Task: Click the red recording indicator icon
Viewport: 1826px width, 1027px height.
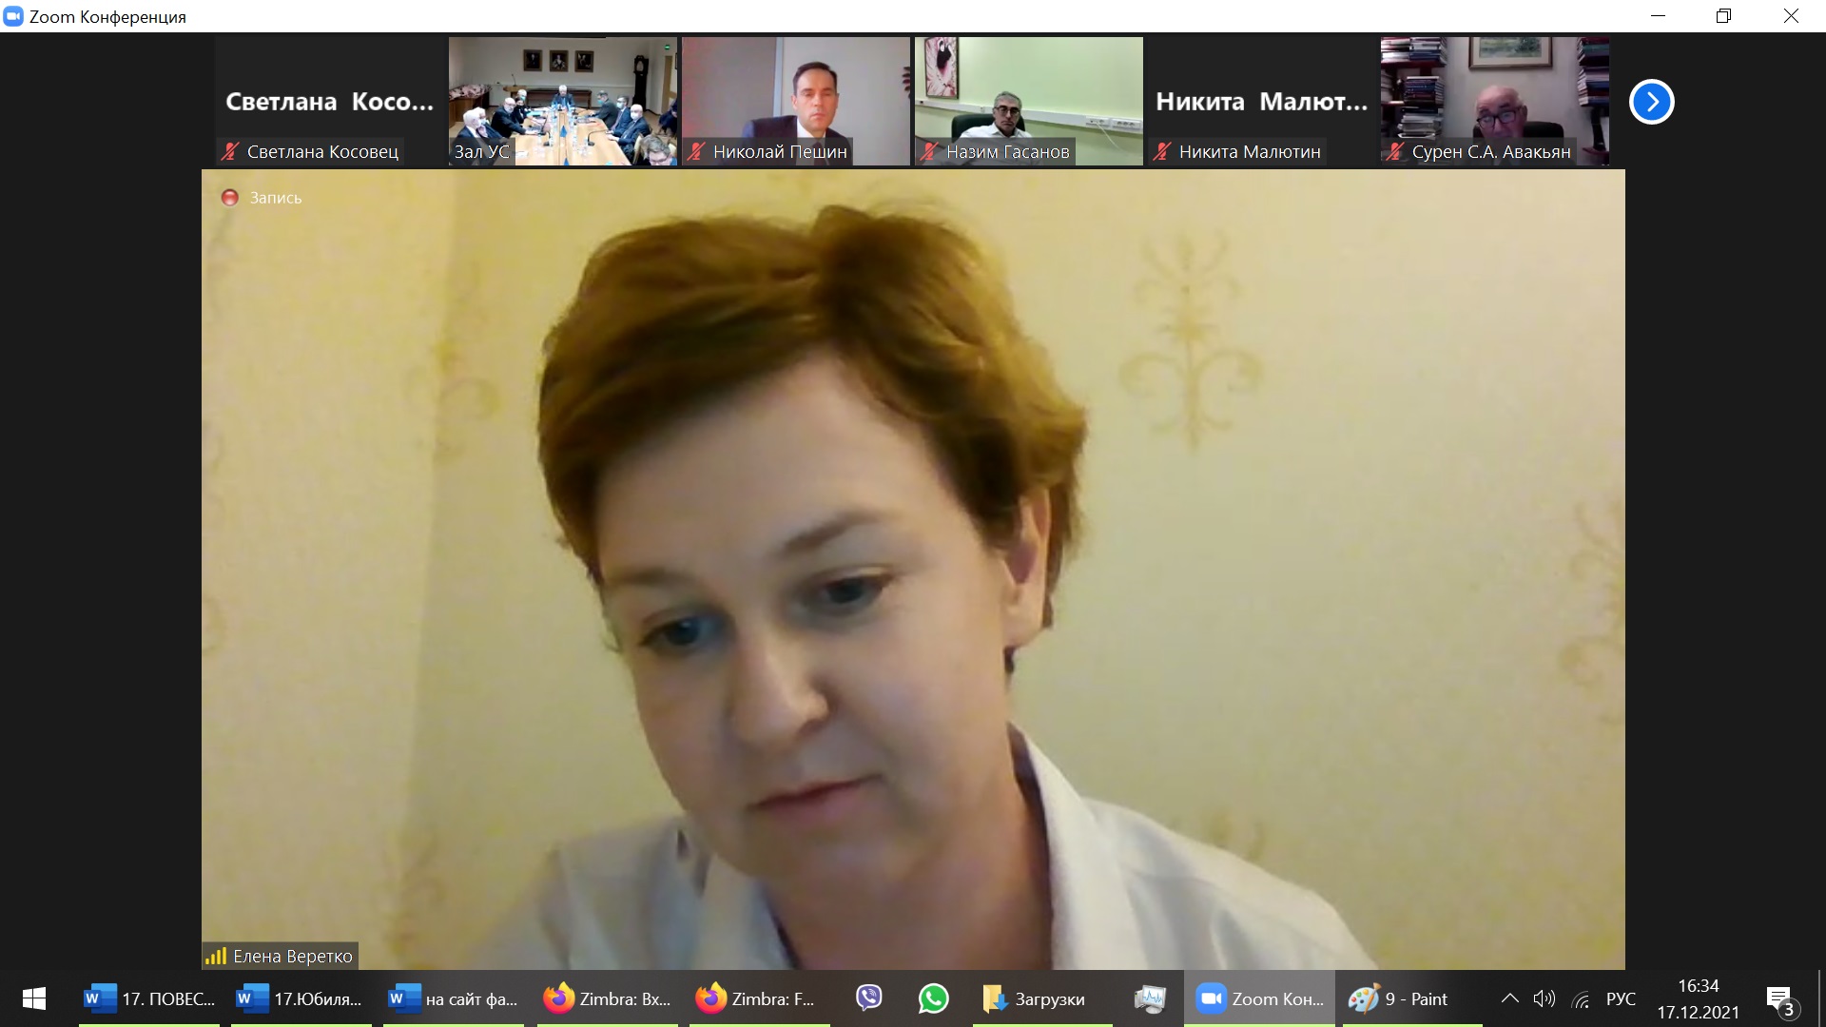Action: (x=229, y=198)
